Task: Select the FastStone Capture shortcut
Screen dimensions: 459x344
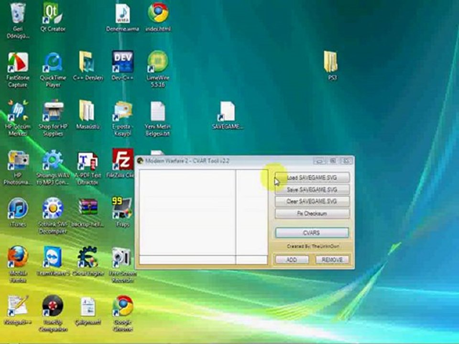Action: (x=18, y=70)
